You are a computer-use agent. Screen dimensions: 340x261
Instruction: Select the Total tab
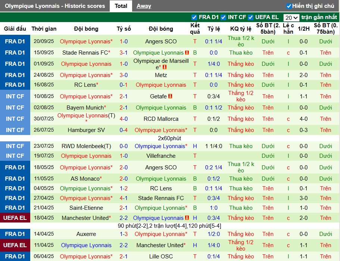click(x=121, y=6)
